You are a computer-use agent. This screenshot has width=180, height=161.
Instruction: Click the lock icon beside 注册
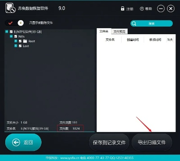(122, 8)
